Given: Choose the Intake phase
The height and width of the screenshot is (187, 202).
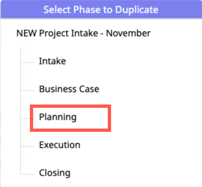Looking at the screenshot, I should [x=52, y=61].
